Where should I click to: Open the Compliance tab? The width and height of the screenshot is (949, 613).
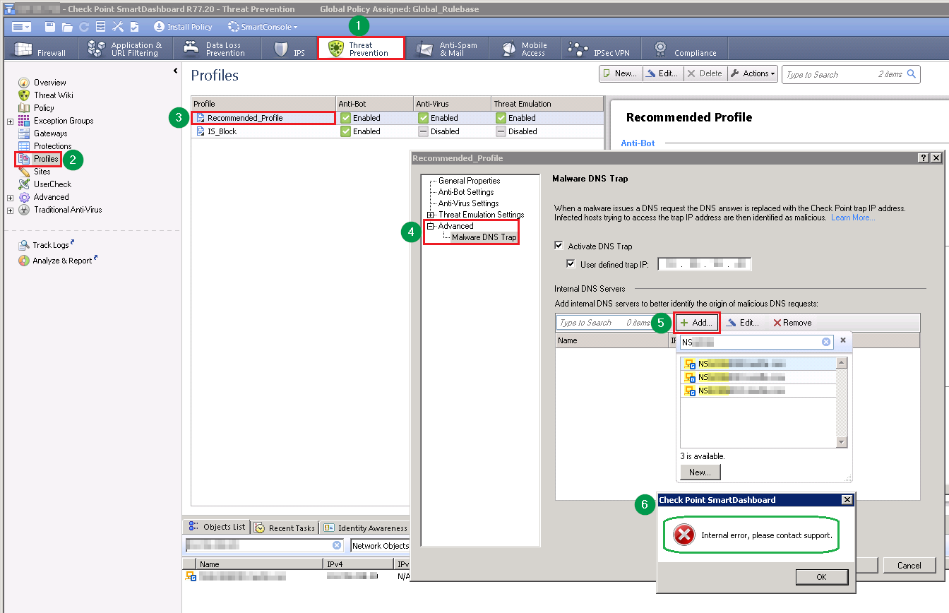tap(685, 49)
